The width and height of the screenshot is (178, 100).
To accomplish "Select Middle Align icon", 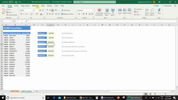I will [50, 10].
